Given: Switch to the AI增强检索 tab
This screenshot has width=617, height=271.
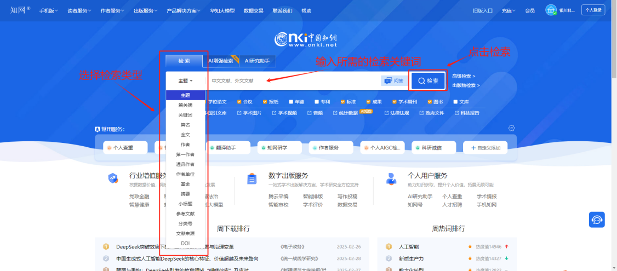Looking at the screenshot, I should pyautogui.click(x=221, y=61).
